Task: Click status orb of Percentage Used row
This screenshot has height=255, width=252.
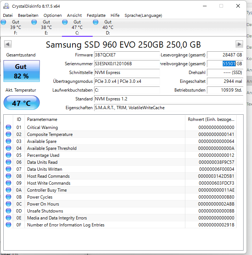Action: click(x=8, y=155)
